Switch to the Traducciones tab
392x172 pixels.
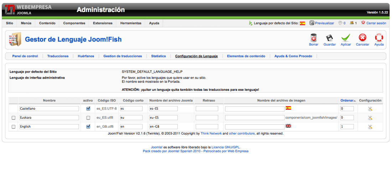point(58,56)
